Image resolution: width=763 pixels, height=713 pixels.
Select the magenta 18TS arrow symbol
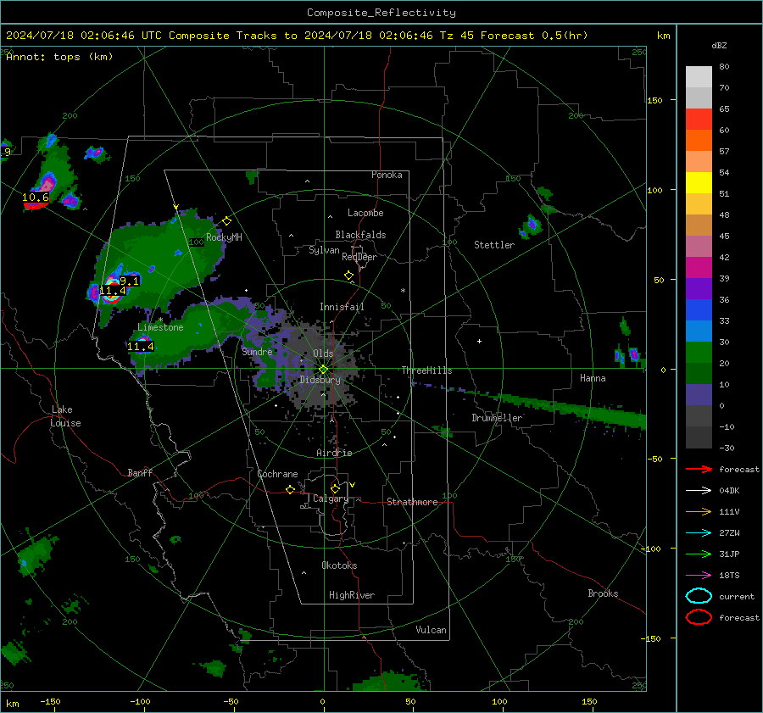tap(699, 576)
